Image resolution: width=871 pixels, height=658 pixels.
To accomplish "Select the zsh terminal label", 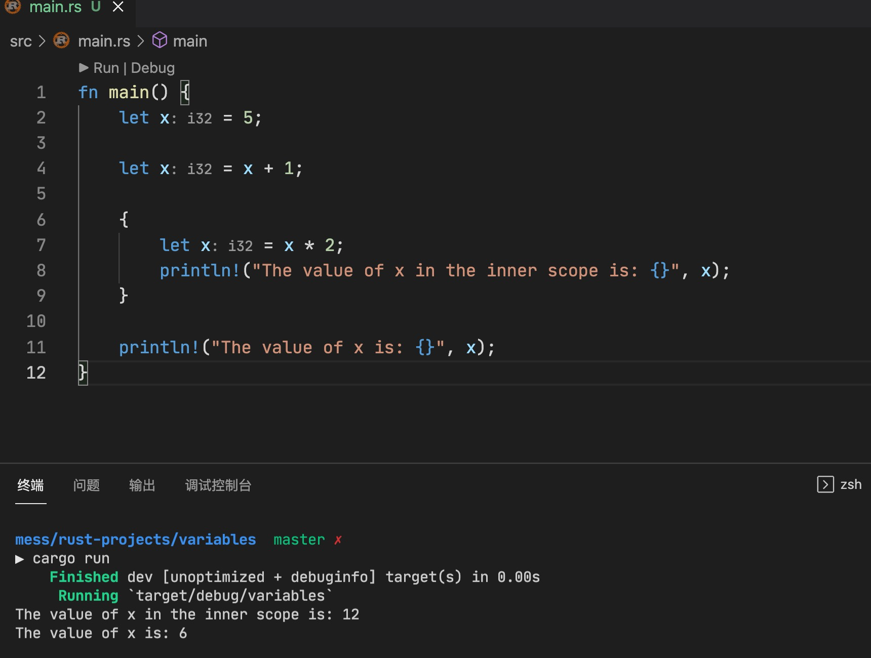I will tap(851, 485).
